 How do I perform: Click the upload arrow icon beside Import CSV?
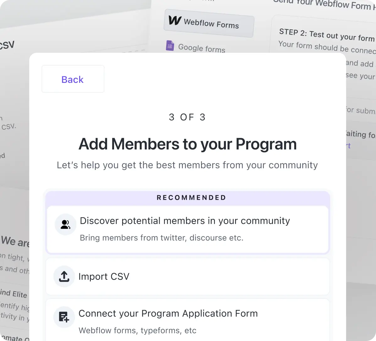coord(64,277)
